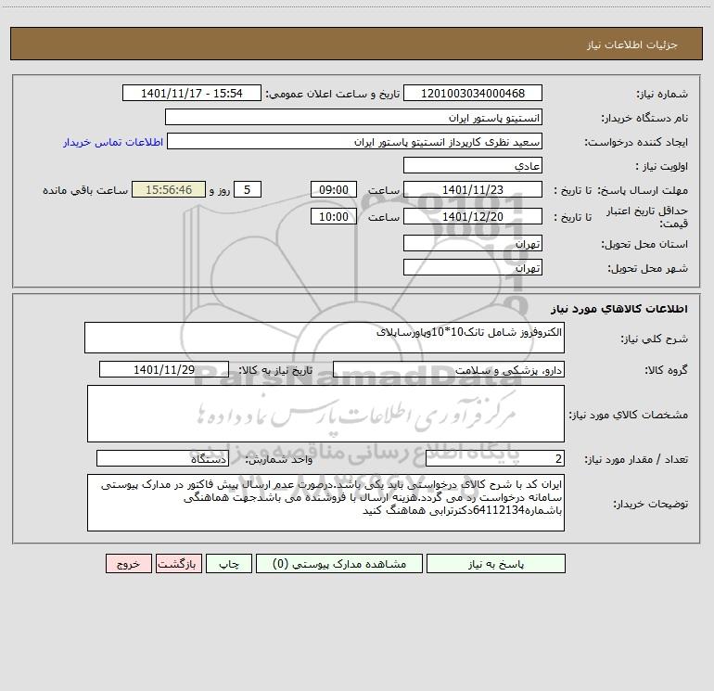Click remaining time countdown 15:56:46
This screenshot has height=691, width=714.
tap(169, 189)
